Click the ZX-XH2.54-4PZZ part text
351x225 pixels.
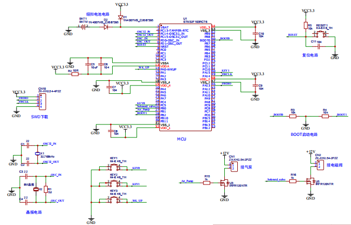[49, 91]
